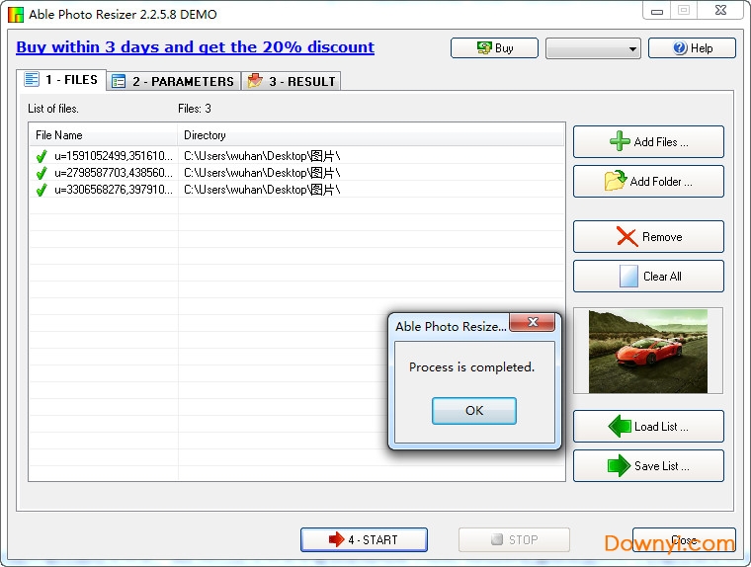Toggle green checkmark for file u=3306568276
Image resolution: width=751 pixels, height=567 pixels.
(42, 190)
